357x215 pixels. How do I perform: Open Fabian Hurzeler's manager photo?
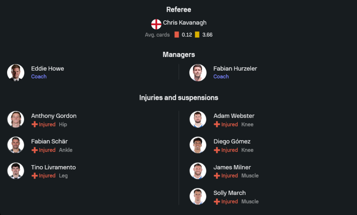pos(198,73)
